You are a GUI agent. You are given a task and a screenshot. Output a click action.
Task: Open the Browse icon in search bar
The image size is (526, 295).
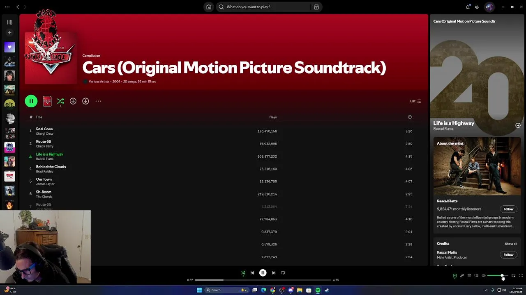coord(316,7)
